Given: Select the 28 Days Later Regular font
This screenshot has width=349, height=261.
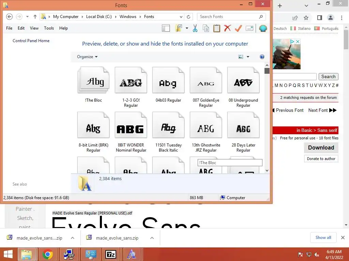Looking at the screenshot, I should (243, 132).
